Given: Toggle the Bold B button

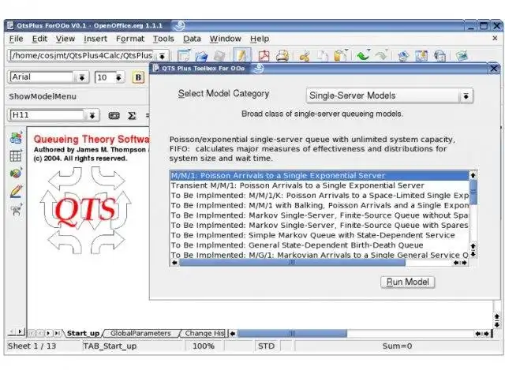Looking at the screenshot, I should coord(138,77).
